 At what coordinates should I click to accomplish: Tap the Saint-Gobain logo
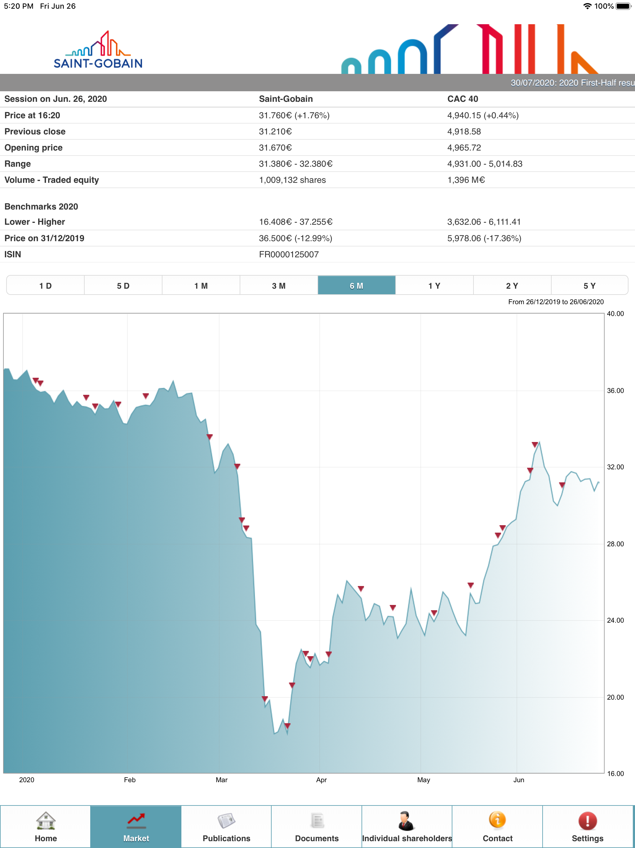pos(98,49)
